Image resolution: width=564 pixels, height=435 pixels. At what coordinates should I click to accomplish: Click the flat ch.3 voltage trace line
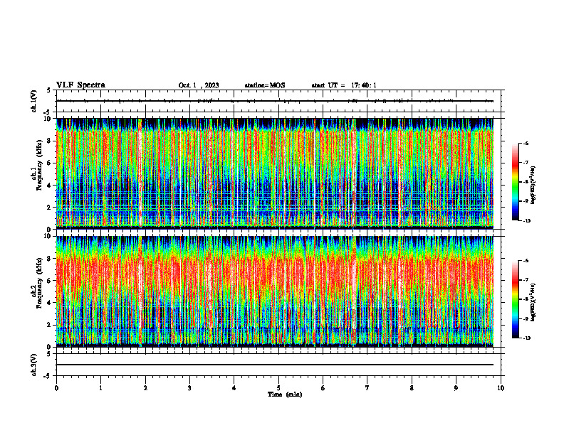[x=275, y=365]
